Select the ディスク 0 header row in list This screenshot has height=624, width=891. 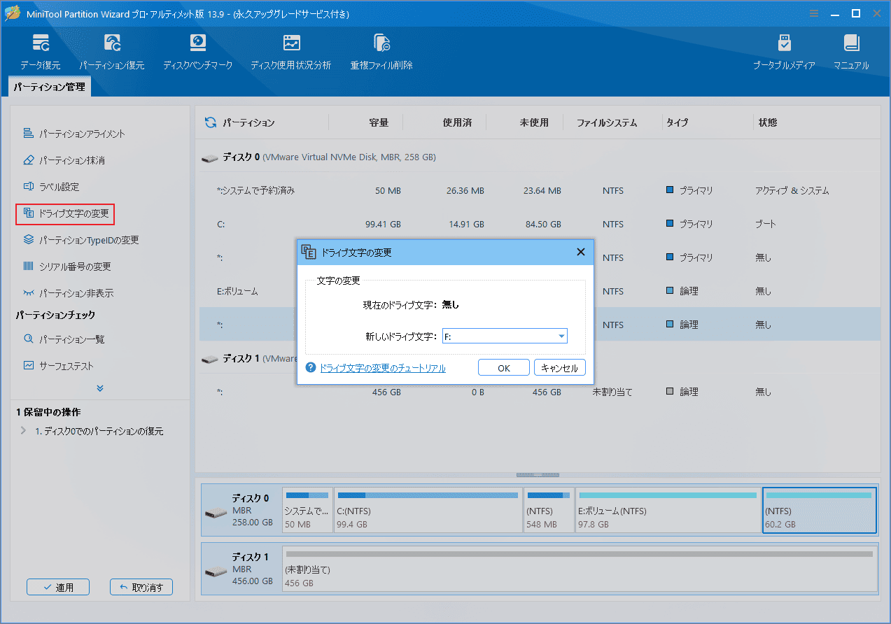[x=540, y=157]
